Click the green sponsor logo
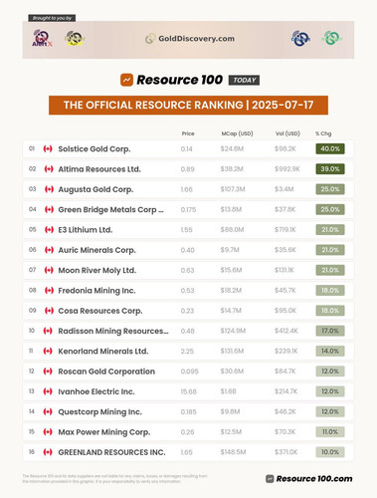The height and width of the screenshot is (498, 377). coord(331,38)
